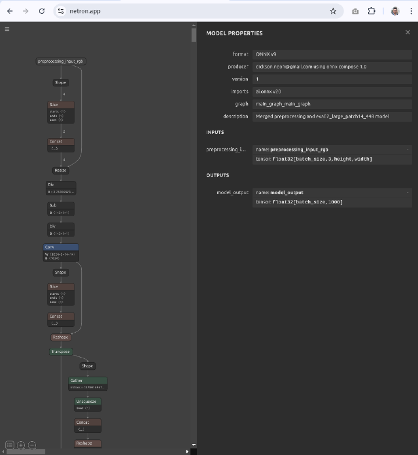Image resolution: width=418 pixels, height=455 pixels.
Task: Go back to the previous page
Action: (10, 11)
